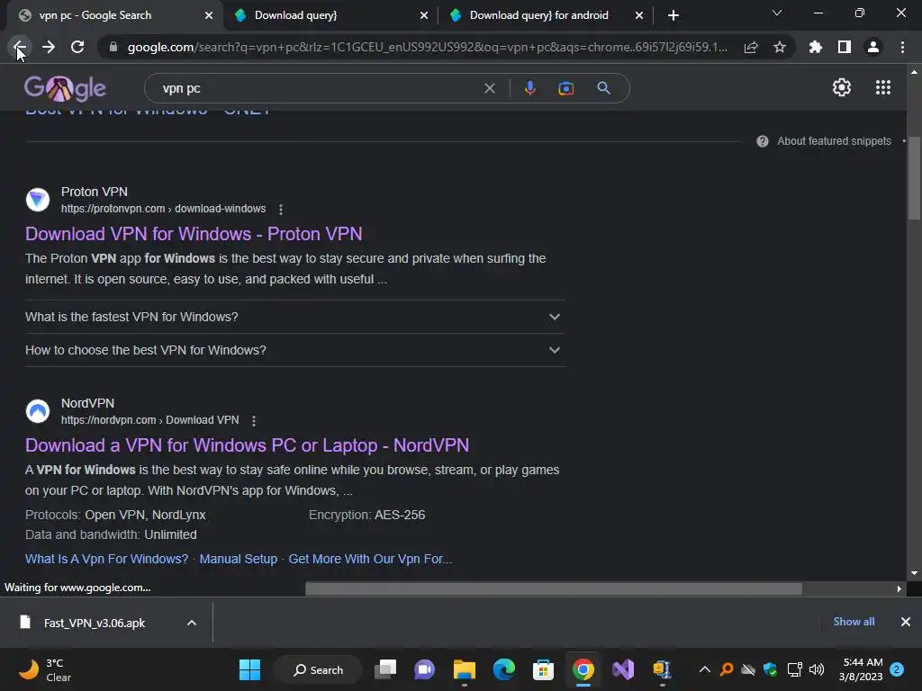Open Windows taskbar Search box

click(x=318, y=669)
